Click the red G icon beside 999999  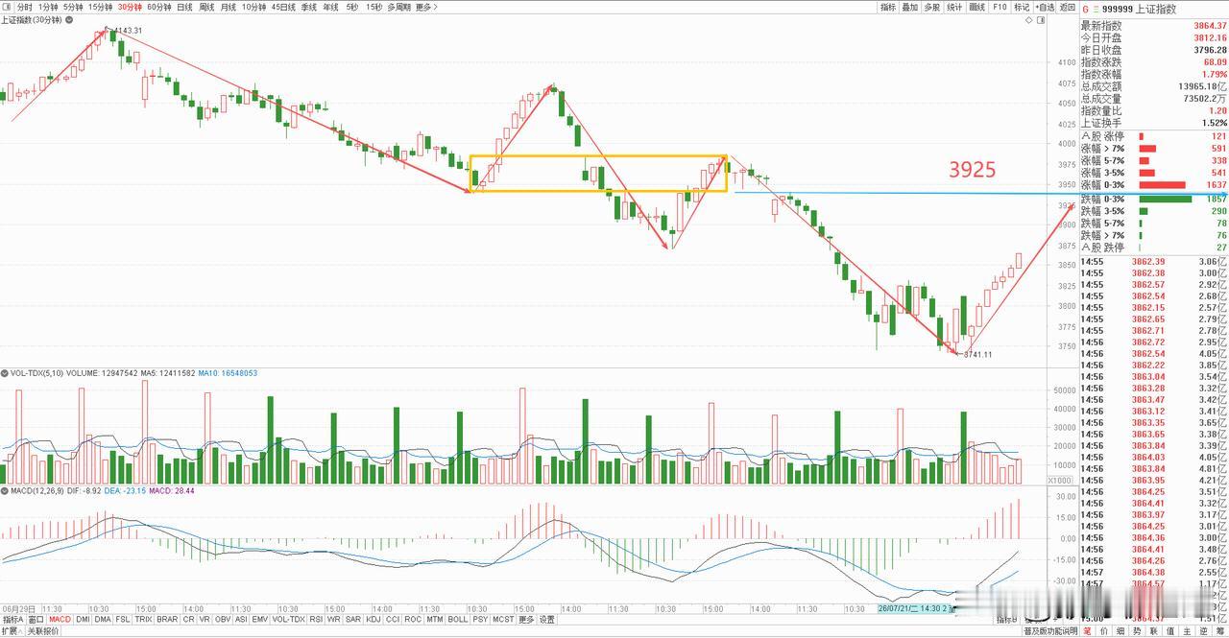point(1085,9)
